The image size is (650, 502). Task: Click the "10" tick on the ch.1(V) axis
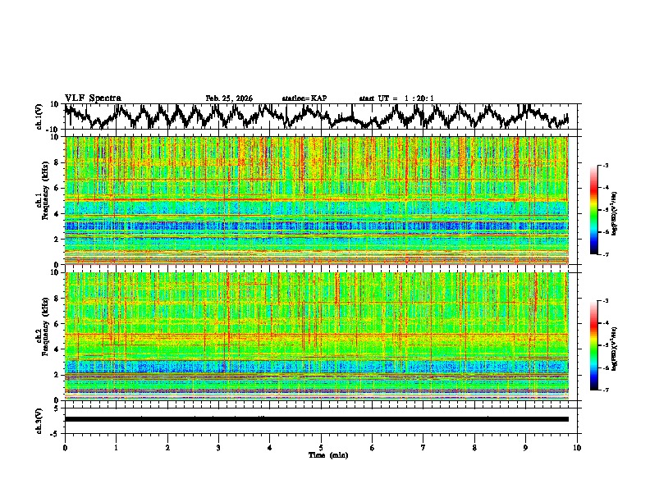tap(56, 104)
